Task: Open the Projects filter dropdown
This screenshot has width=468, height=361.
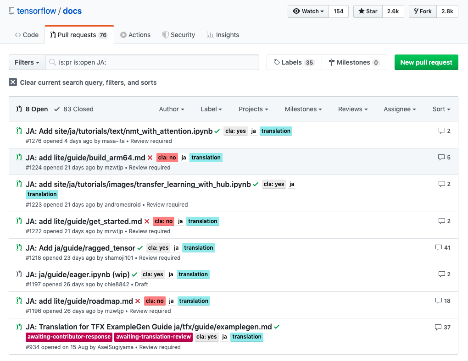Action: pyautogui.click(x=253, y=109)
